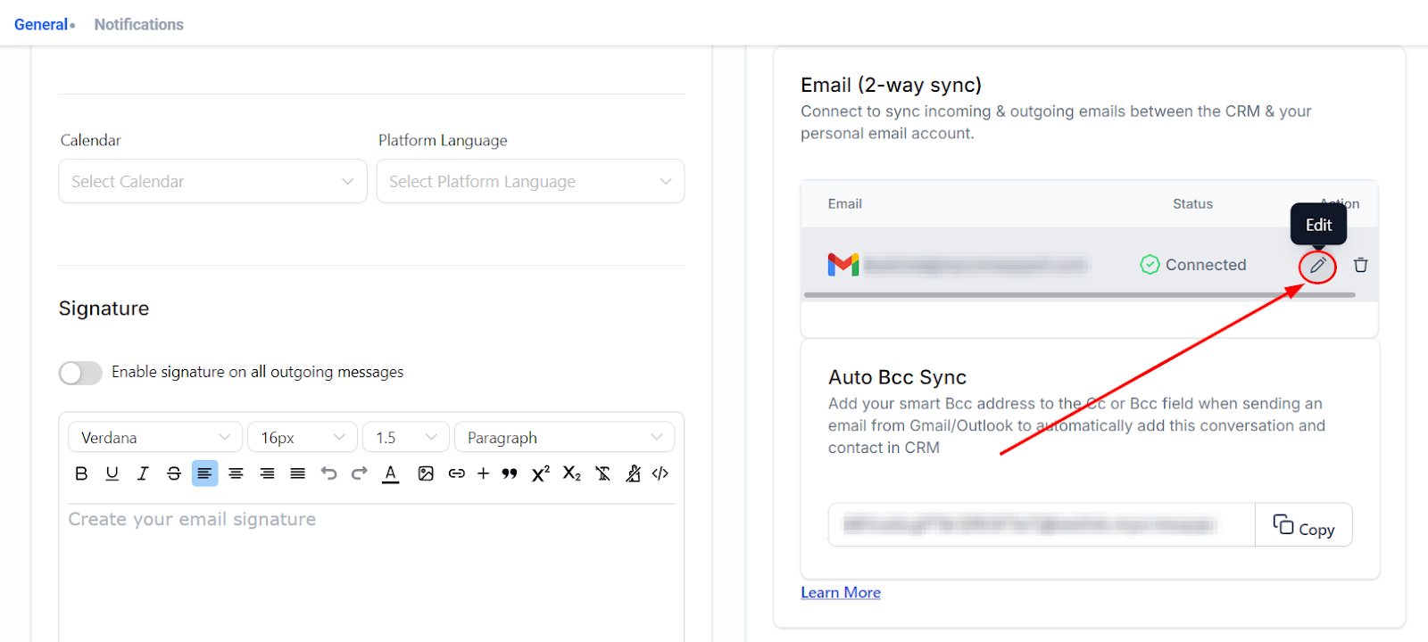The image size is (1428, 642).
Task: Switch to the General tab
Action: pos(41,25)
